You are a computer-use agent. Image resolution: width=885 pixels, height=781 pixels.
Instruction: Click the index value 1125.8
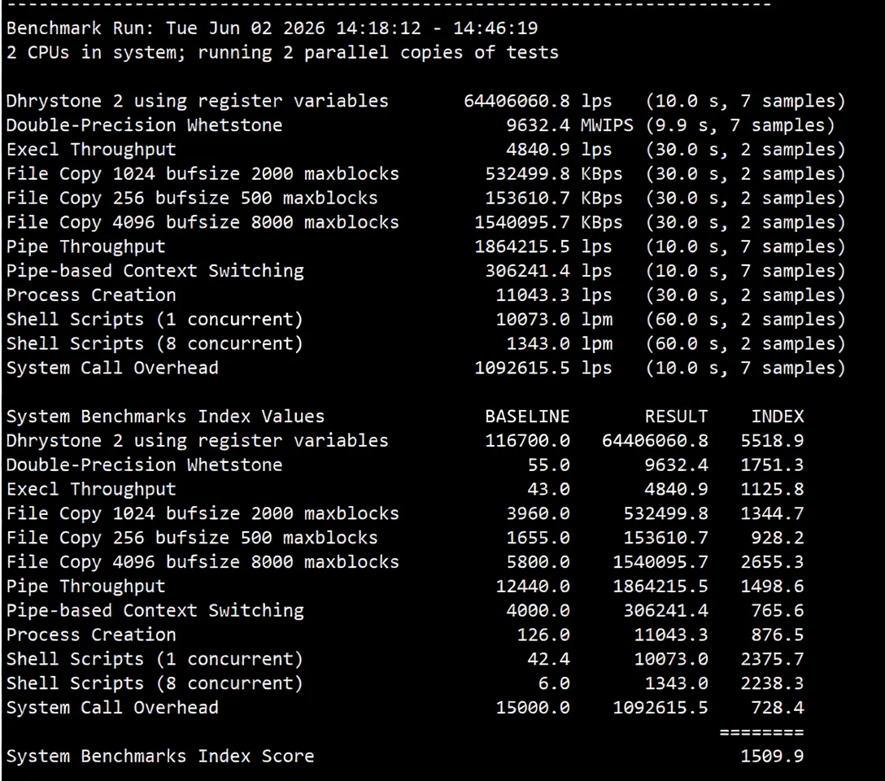click(x=772, y=489)
